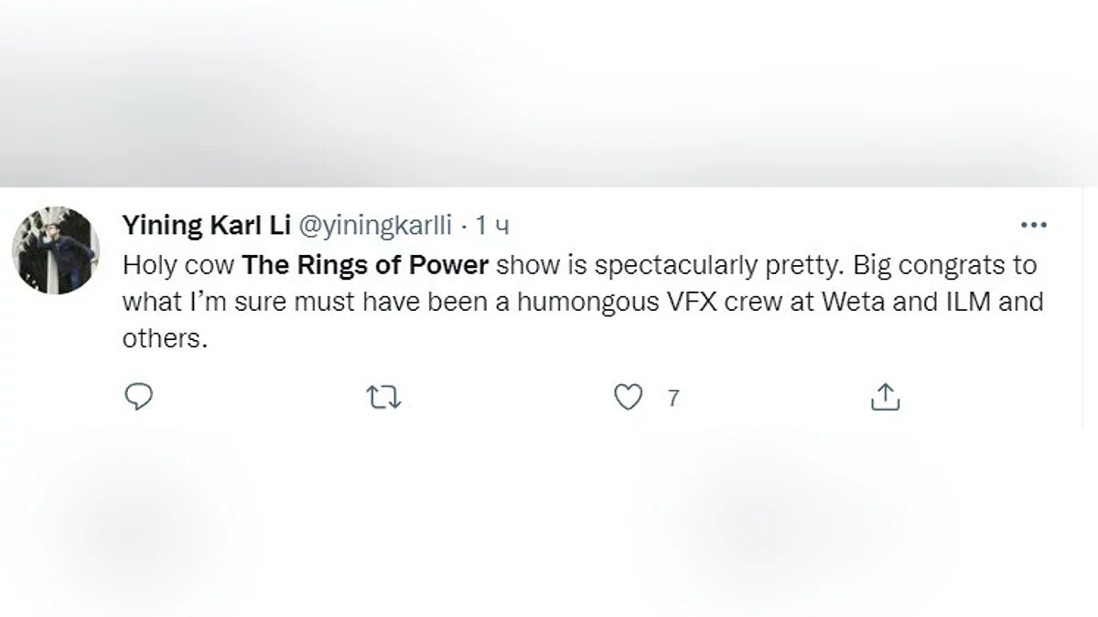Reply to Yining Karl Li's tweet
The width and height of the screenshot is (1098, 617).
(x=136, y=398)
